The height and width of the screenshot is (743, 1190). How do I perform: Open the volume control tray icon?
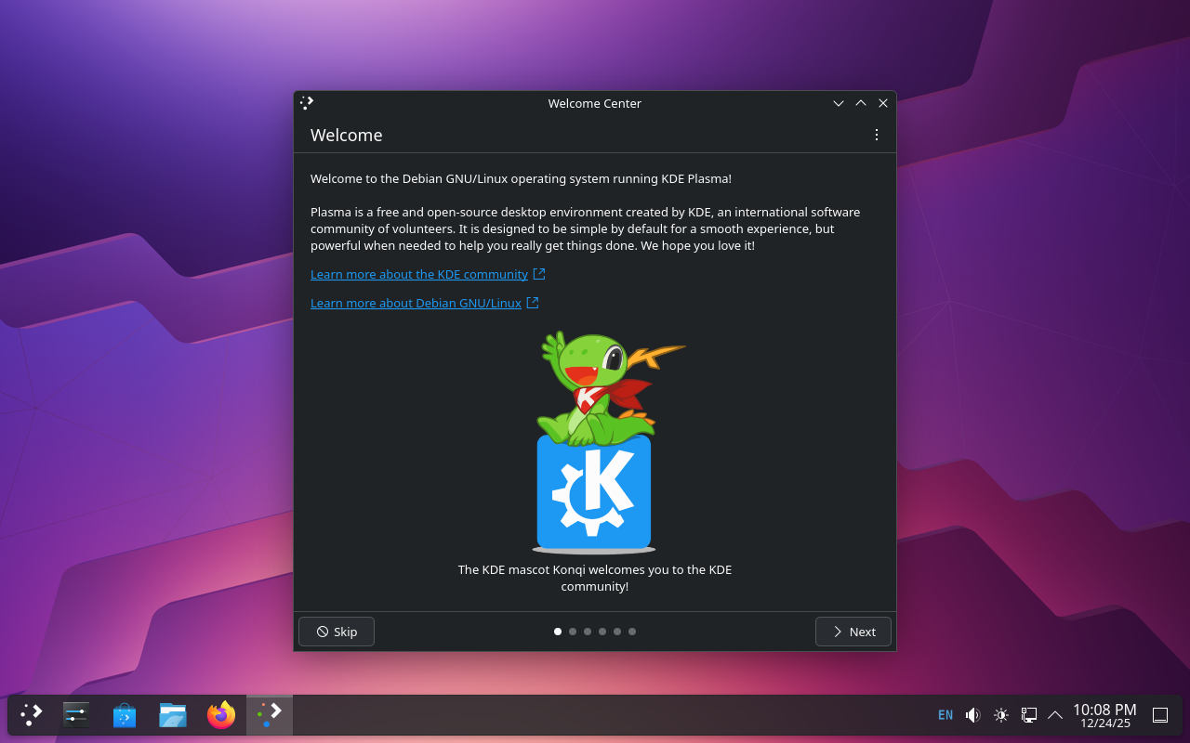pyautogui.click(x=972, y=715)
